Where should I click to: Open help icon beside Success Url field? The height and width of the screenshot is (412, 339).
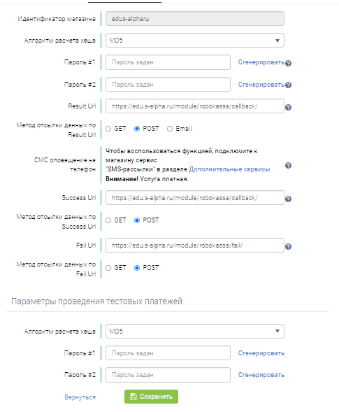pyautogui.click(x=288, y=199)
